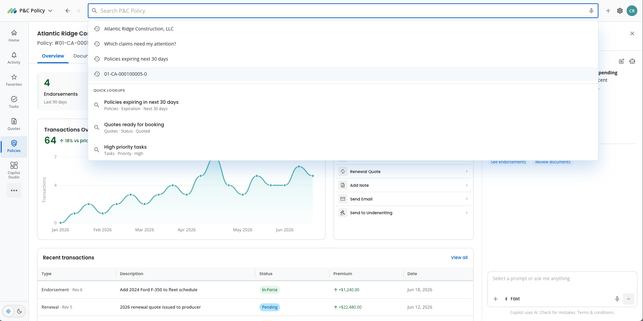Focus the Search P&C Policy field
The image size is (643, 321).
343,11
